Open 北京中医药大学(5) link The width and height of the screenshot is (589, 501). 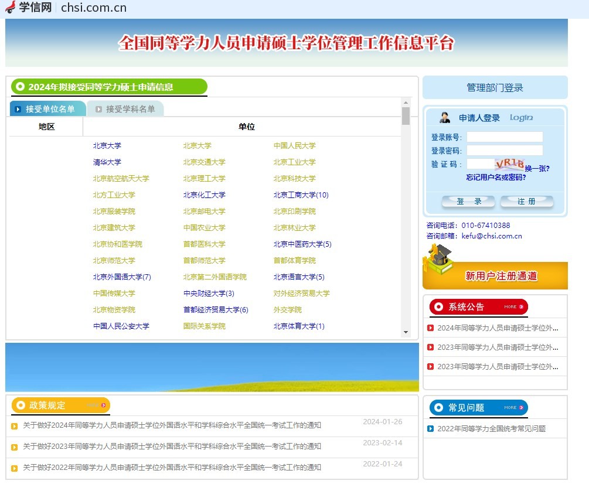click(x=302, y=244)
